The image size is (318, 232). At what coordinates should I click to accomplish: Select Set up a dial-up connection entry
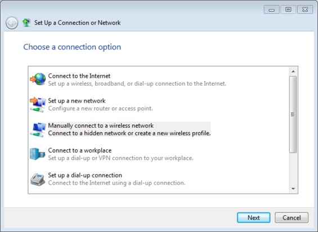(85, 175)
